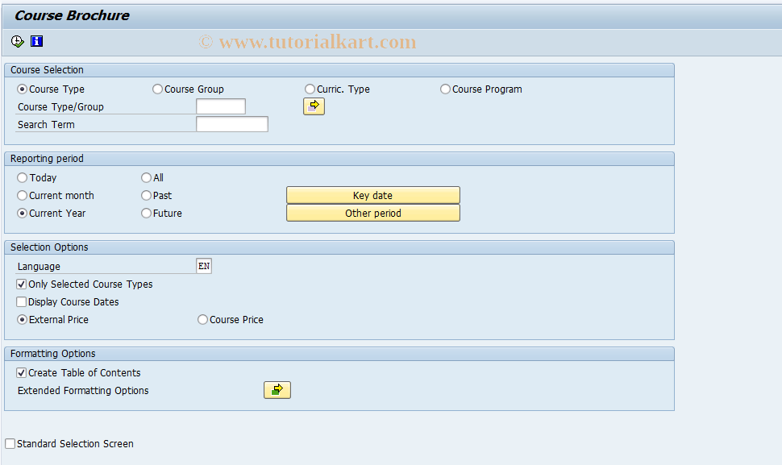Toggle Create Table of Contents checkbox

click(22, 373)
